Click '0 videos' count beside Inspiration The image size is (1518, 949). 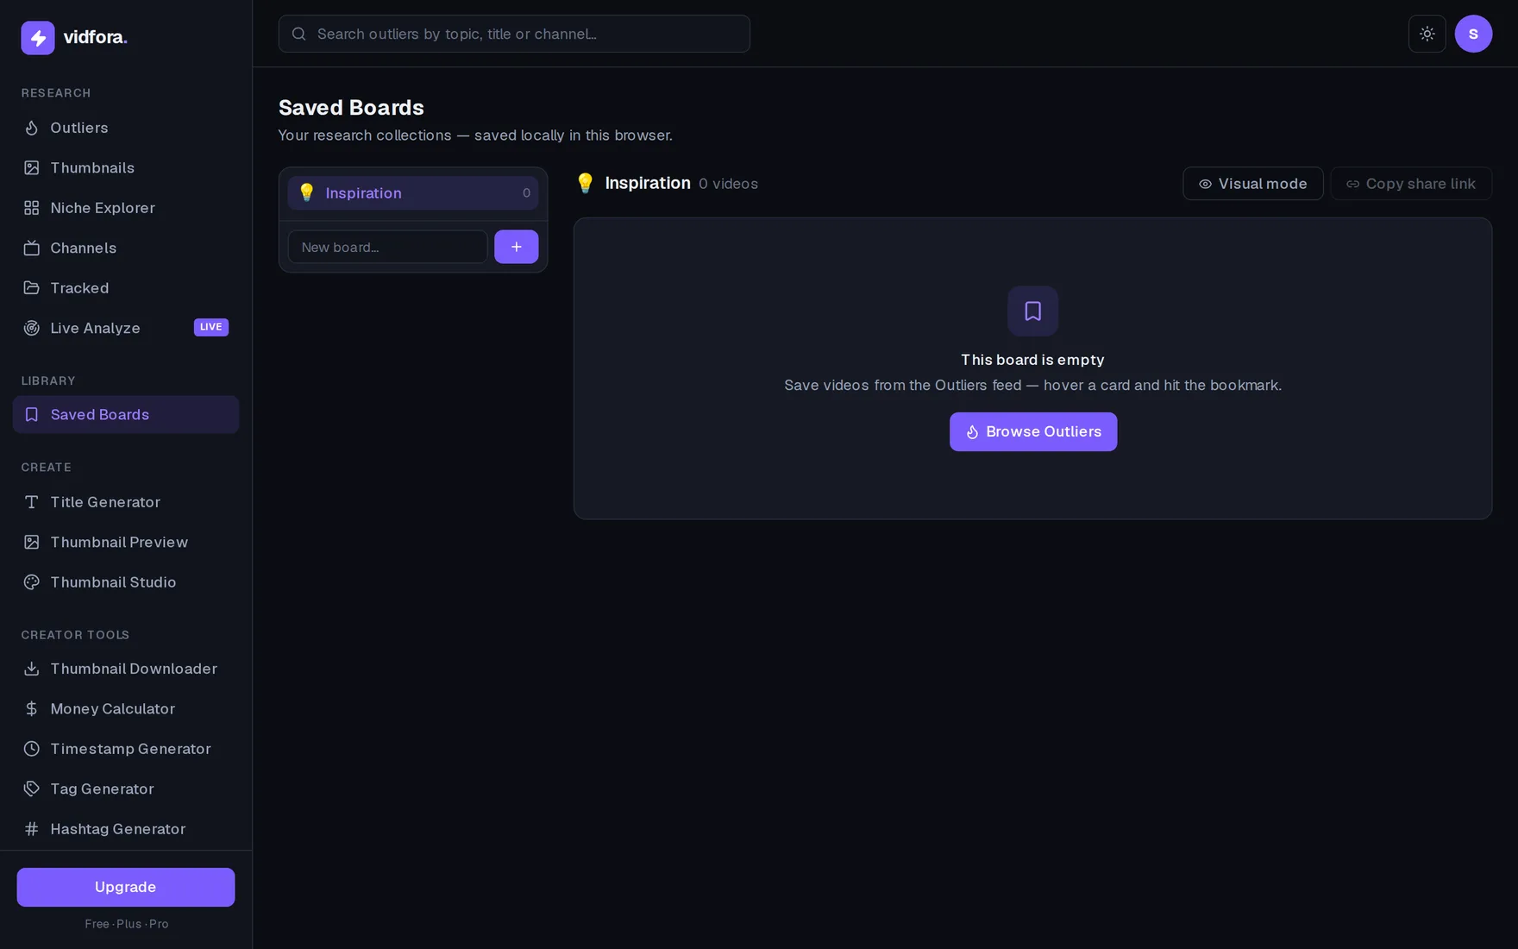[x=728, y=184]
